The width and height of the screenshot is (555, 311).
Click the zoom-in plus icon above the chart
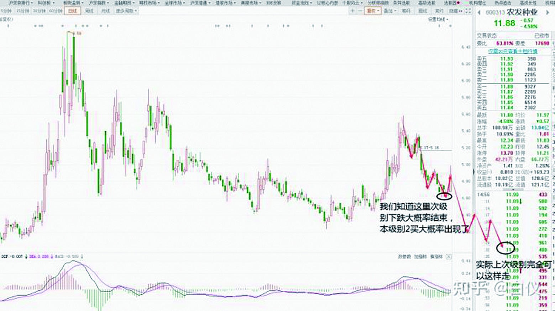(352, 11)
